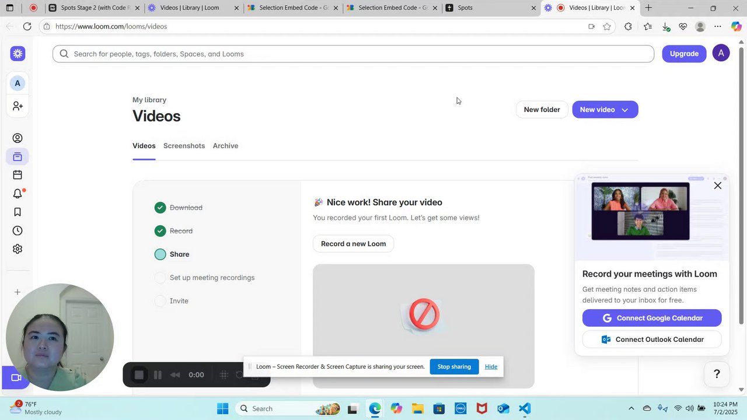Open browser Downloads icon

[x=666, y=26]
